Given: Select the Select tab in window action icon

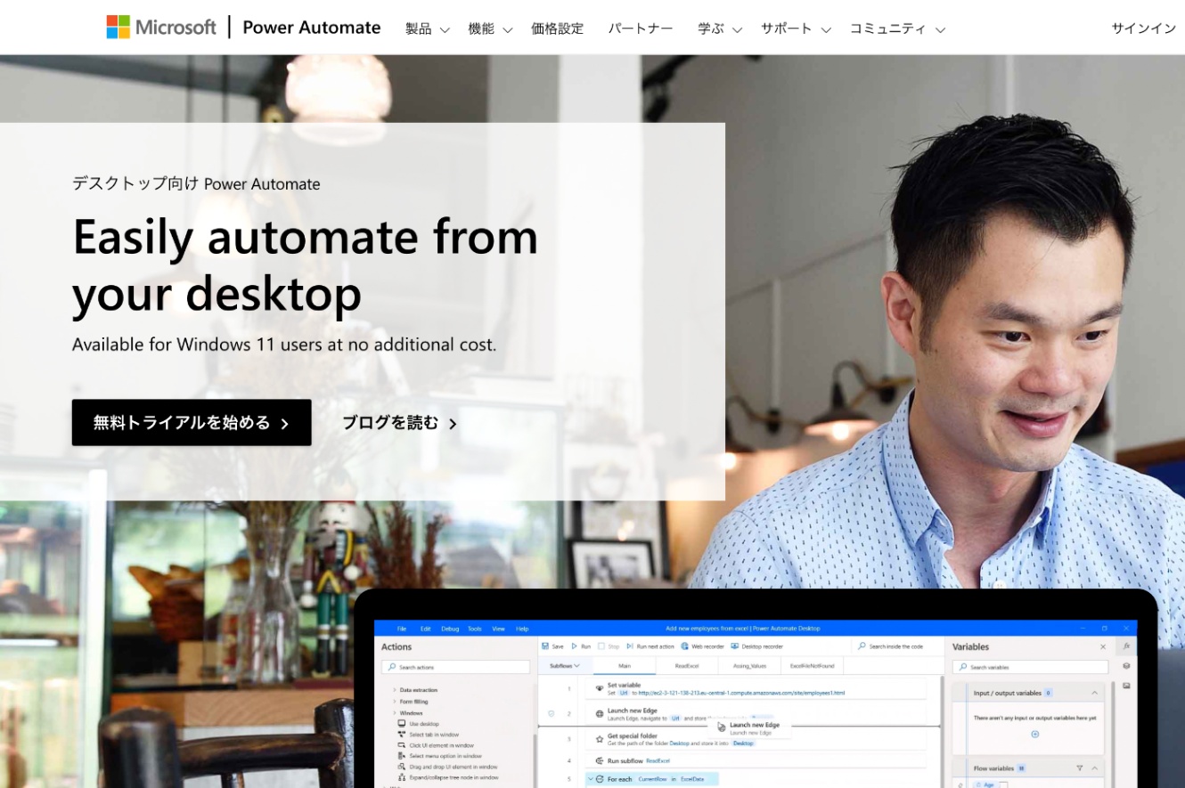Looking at the screenshot, I should (x=402, y=735).
